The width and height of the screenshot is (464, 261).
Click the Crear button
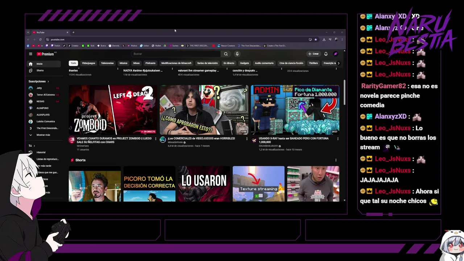[x=313, y=54]
